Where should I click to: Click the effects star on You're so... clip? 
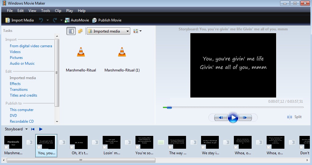click(x=137, y=147)
